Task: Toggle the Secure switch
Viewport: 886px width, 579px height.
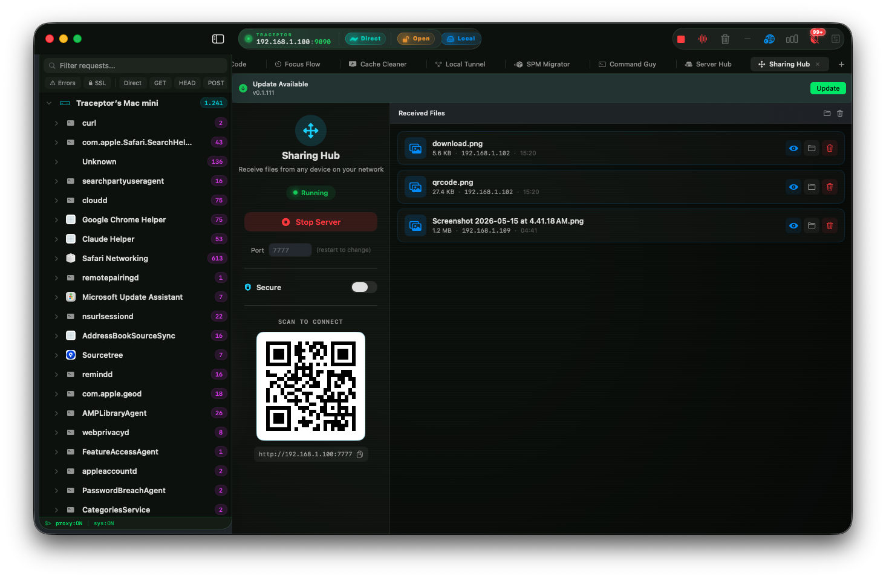Action: point(364,287)
